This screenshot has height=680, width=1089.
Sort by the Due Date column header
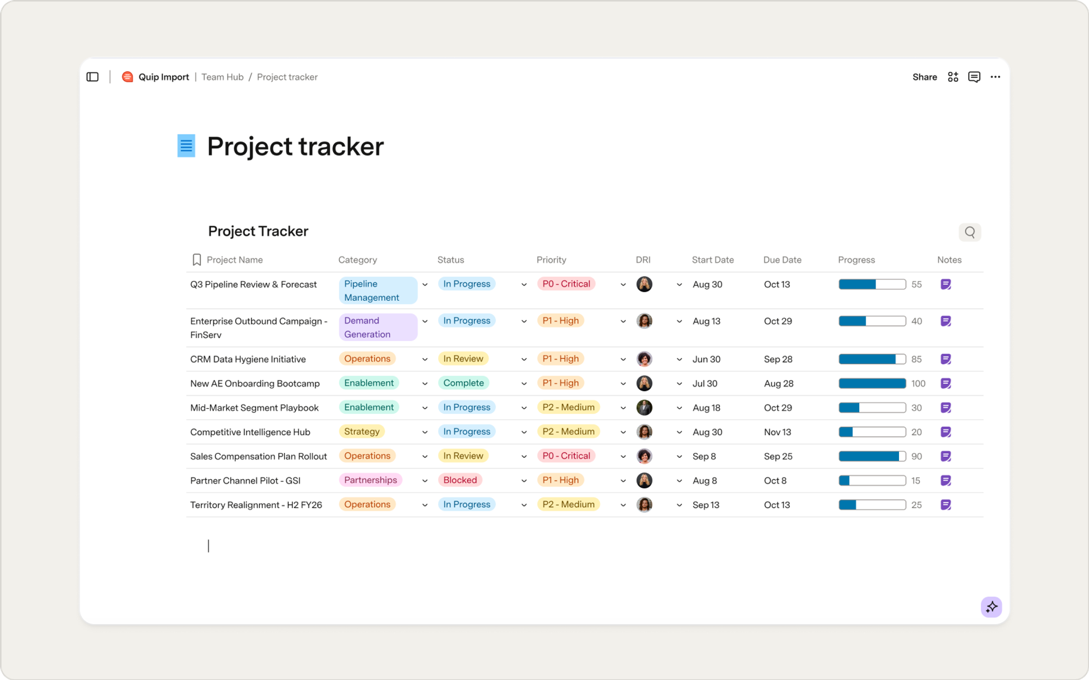pyautogui.click(x=782, y=260)
